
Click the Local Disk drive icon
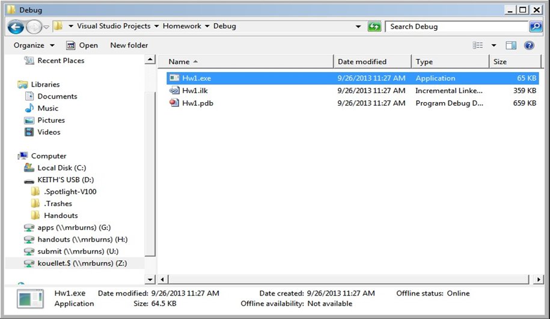29,168
